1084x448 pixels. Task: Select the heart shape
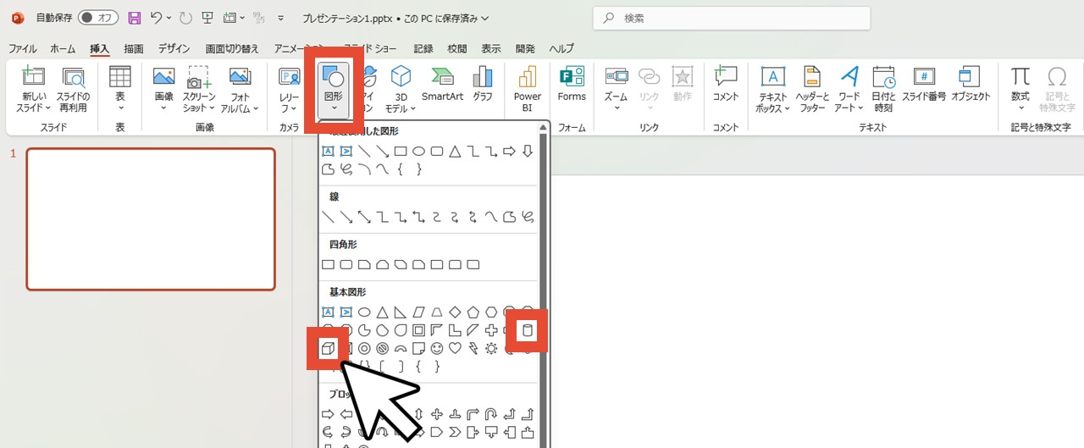pyautogui.click(x=455, y=348)
